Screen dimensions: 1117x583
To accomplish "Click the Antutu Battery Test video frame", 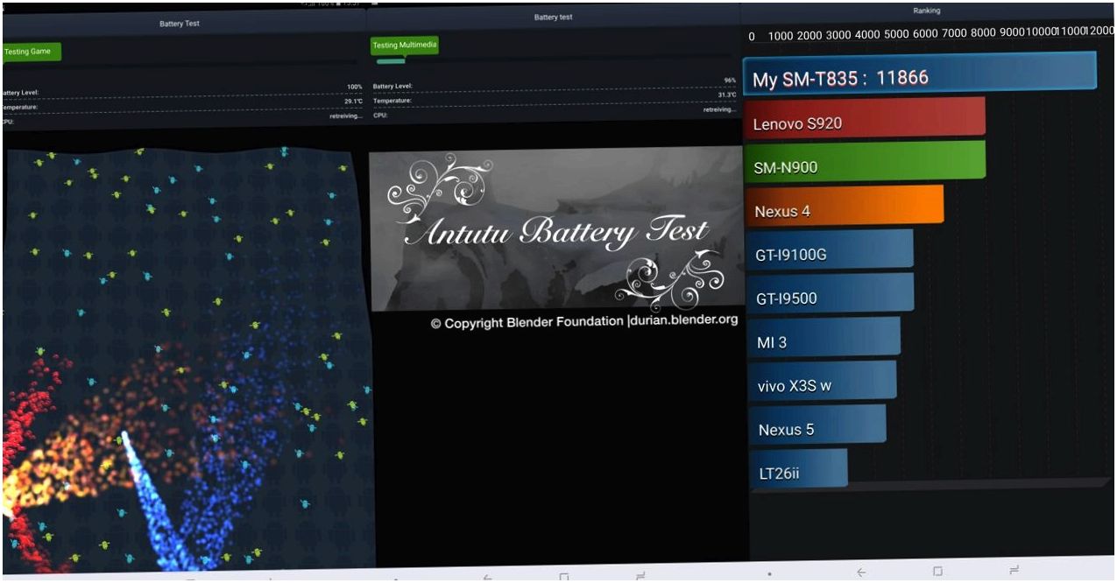I will [555, 229].
